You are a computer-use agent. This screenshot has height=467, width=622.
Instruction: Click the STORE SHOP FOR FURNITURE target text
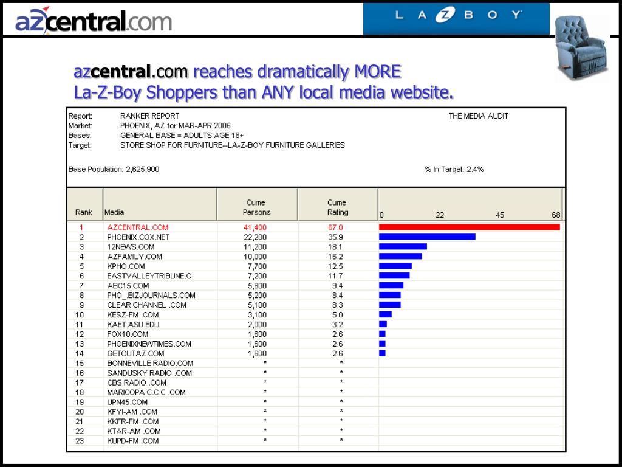(233, 145)
